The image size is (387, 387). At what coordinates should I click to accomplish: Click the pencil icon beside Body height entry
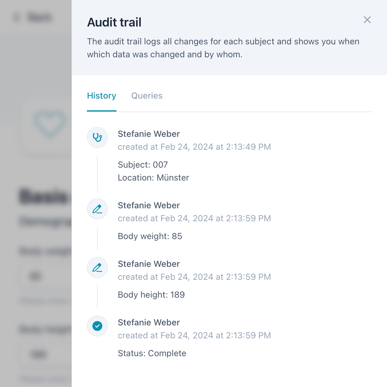click(x=97, y=268)
